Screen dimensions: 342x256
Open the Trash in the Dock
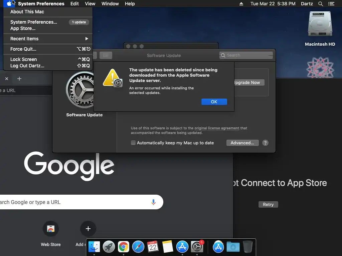pos(248,247)
